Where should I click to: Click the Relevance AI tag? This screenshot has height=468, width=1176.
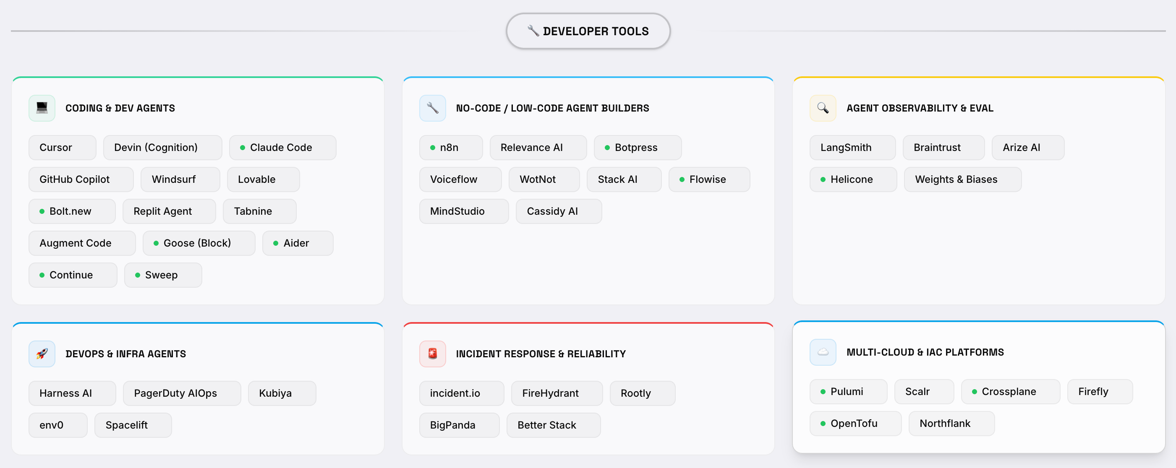(538, 147)
